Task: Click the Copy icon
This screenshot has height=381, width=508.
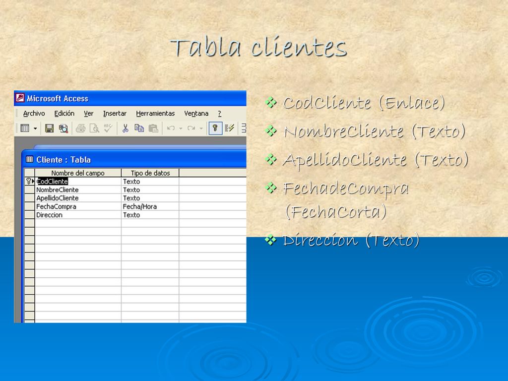Action: point(139,128)
